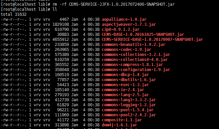Image resolution: width=219 pixels, height=129 pixels.
Task: Select commons-logging-1.2.jar entry
Action: pyautogui.click(x=129, y=105)
